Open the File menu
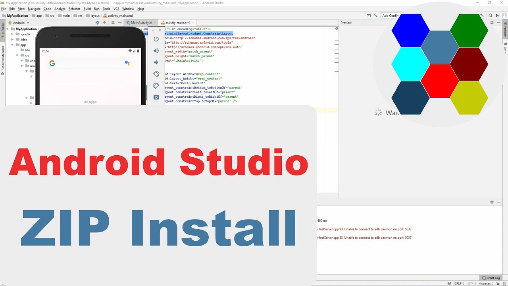 pos(4,9)
